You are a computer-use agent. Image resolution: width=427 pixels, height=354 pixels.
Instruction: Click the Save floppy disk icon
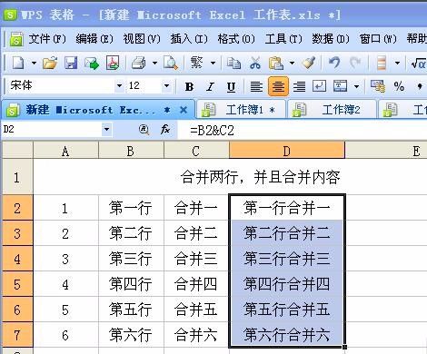coord(71,63)
